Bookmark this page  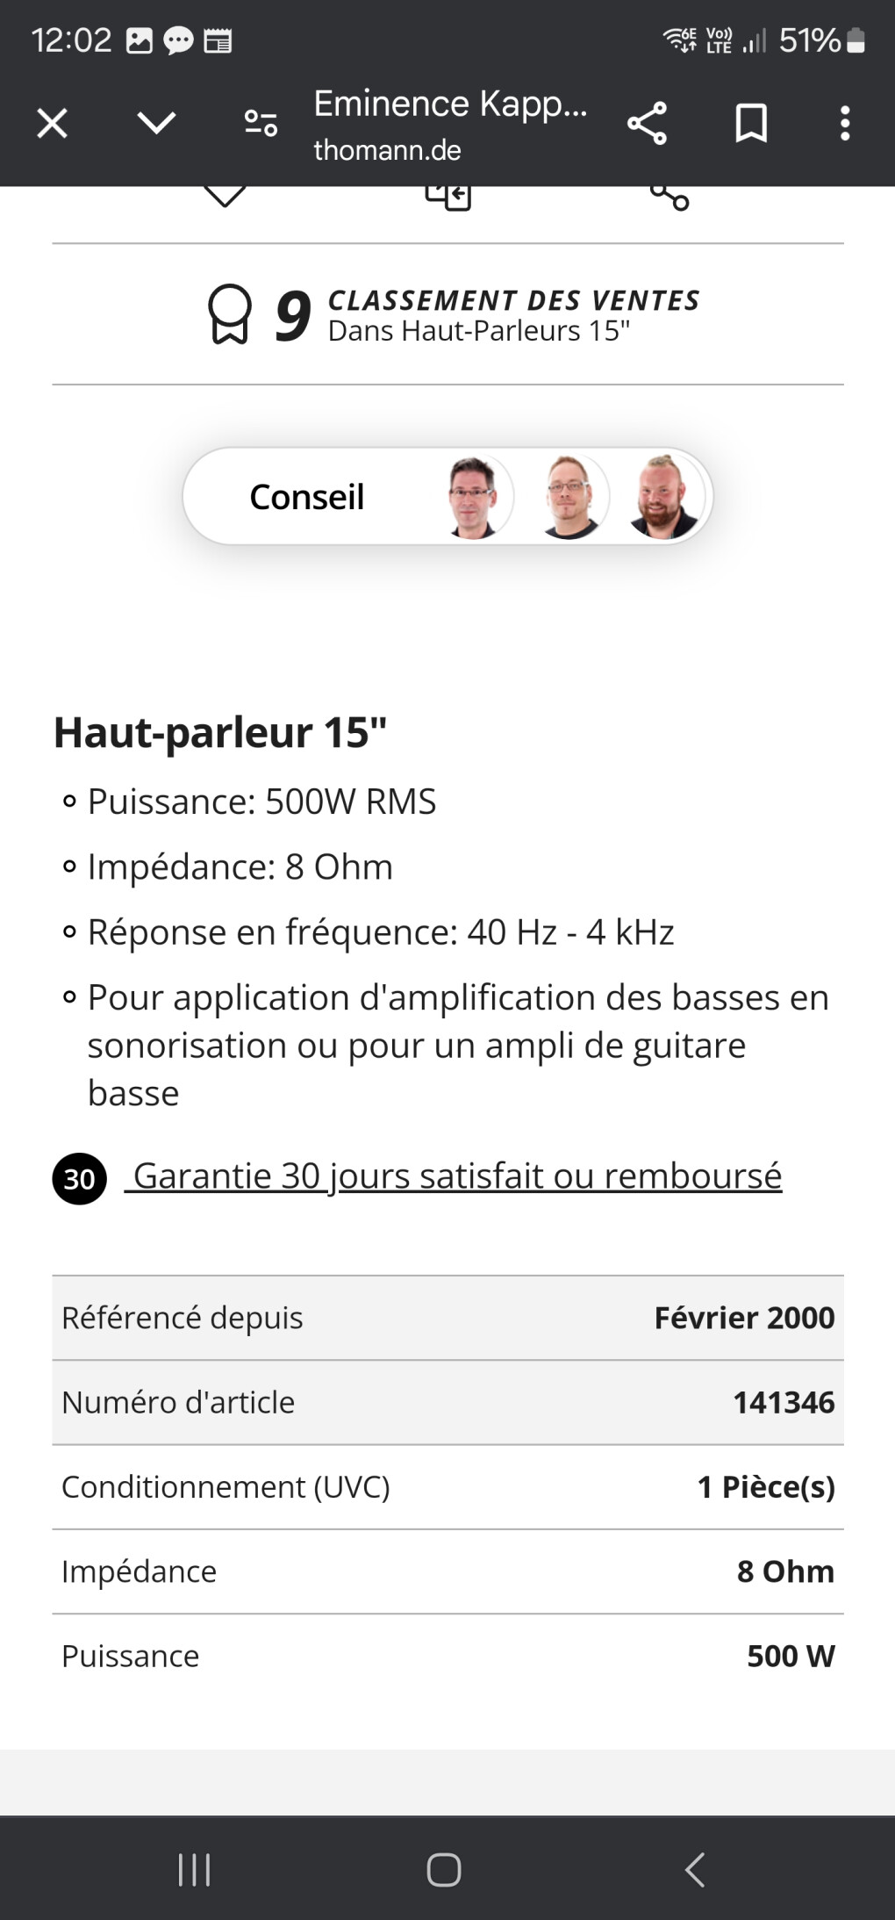[x=750, y=124]
